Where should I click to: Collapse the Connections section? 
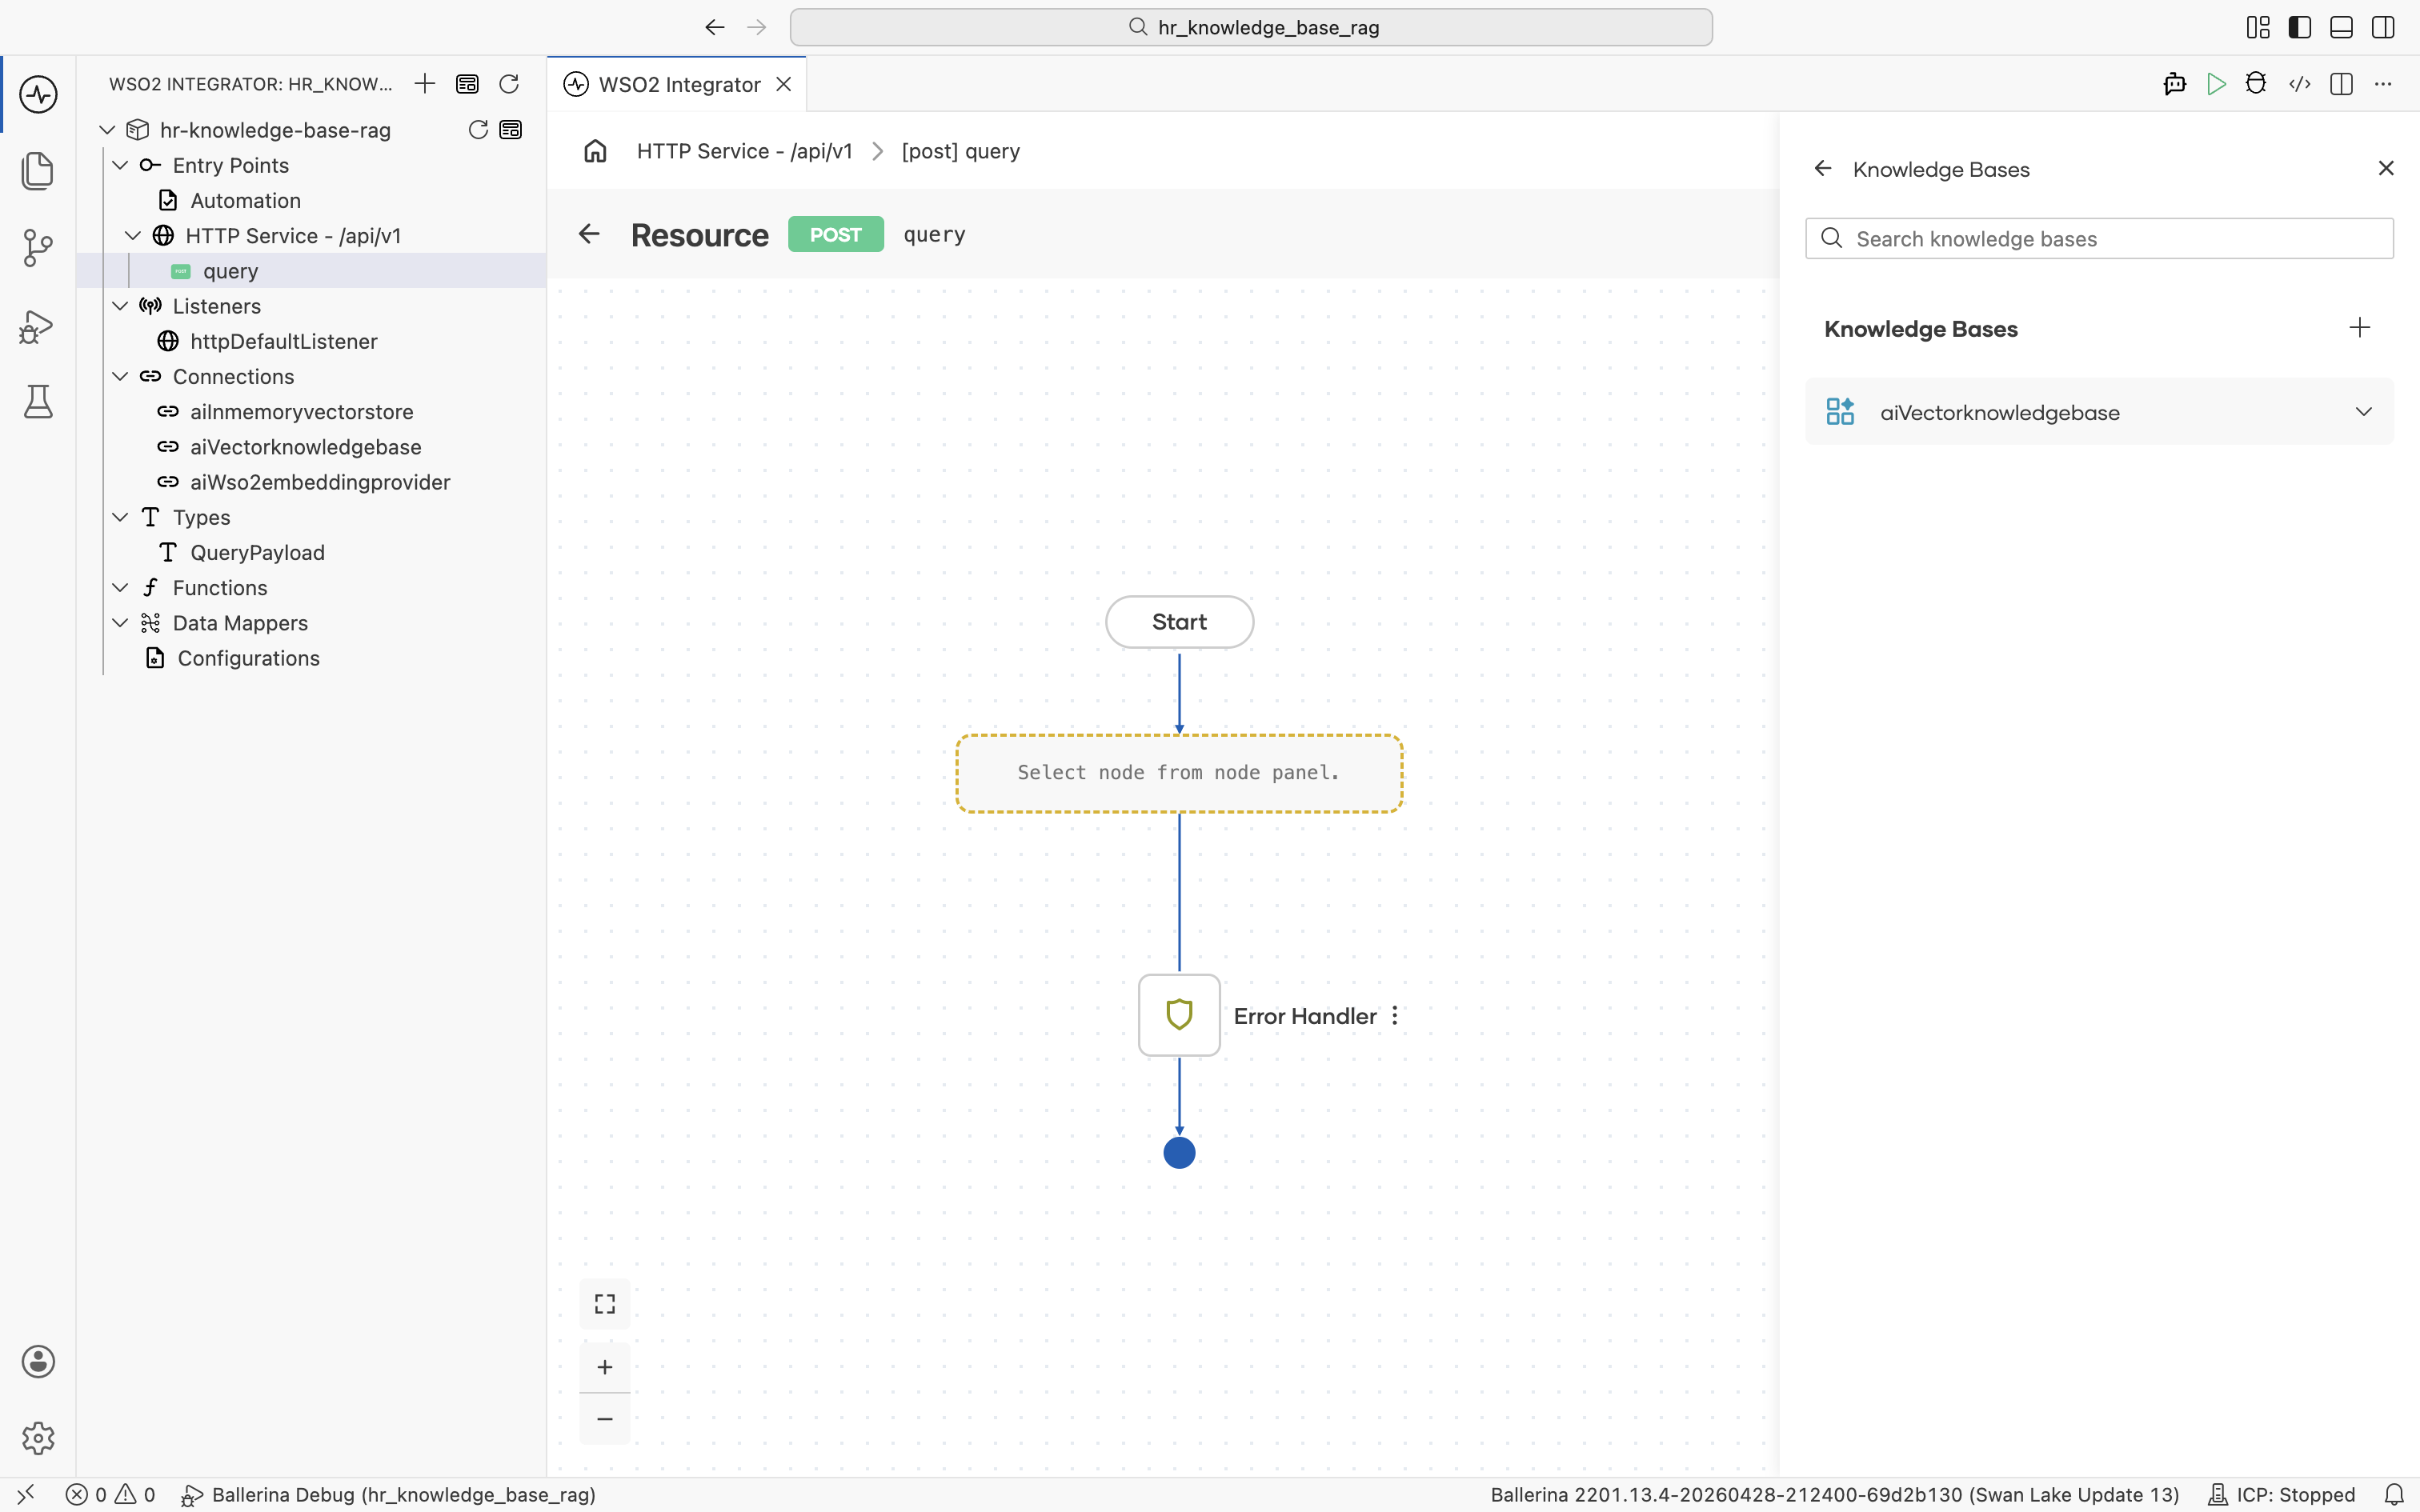pyautogui.click(x=120, y=377)
